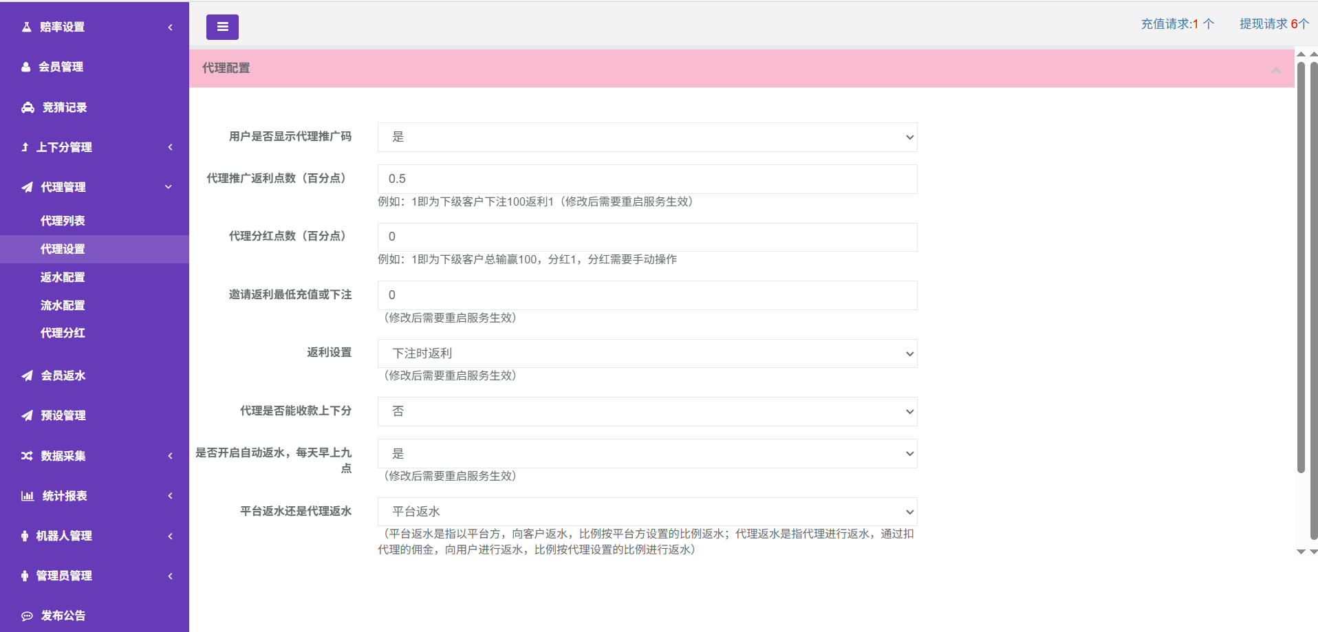Click the user icon beside 会员管理
Image resolution: width=1318 pixels, height=632 pixels.
(26, 67)
